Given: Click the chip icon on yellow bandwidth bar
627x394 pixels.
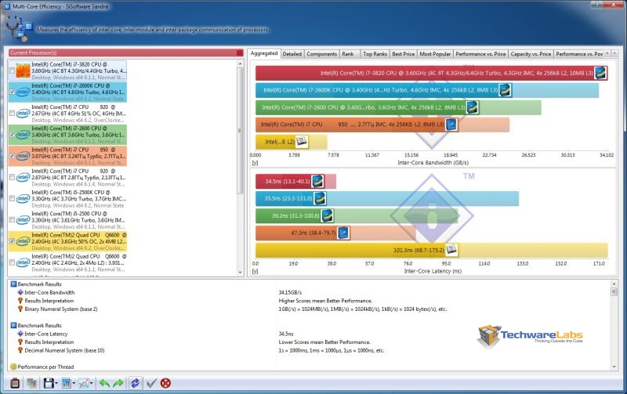Looking at the screenshot, I should click(302, 142).
